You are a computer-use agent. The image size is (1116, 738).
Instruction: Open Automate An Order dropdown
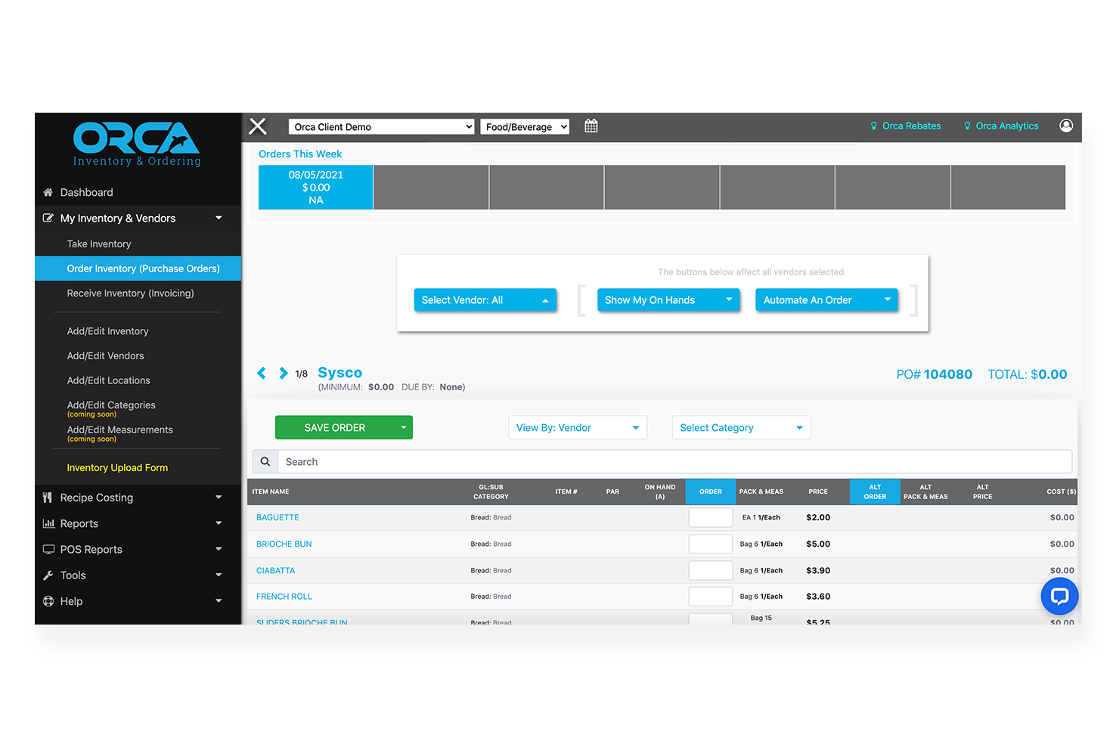click(826, 300)
